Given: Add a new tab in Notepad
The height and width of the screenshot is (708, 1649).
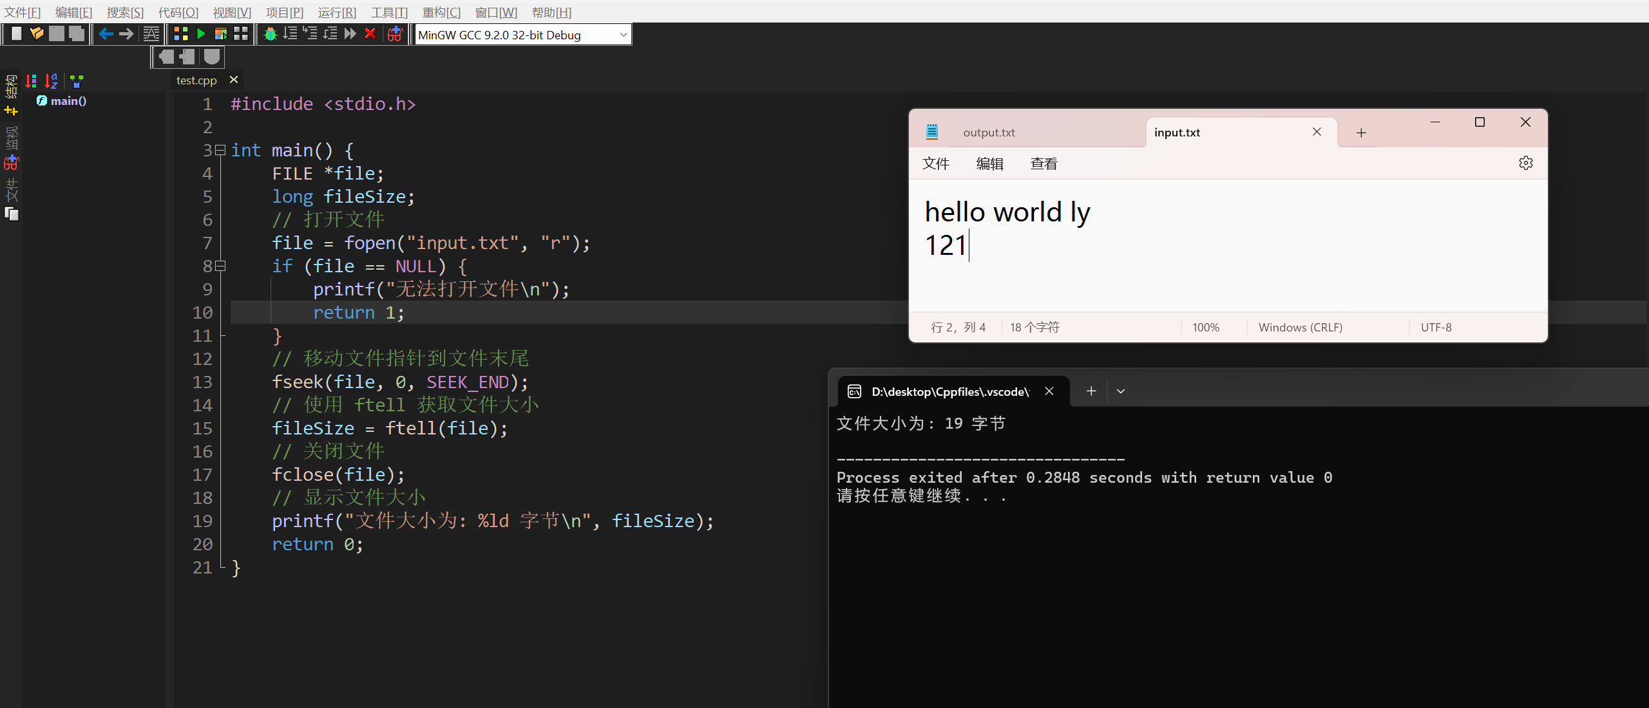Looking at the screenshot, I should 1361,133.
